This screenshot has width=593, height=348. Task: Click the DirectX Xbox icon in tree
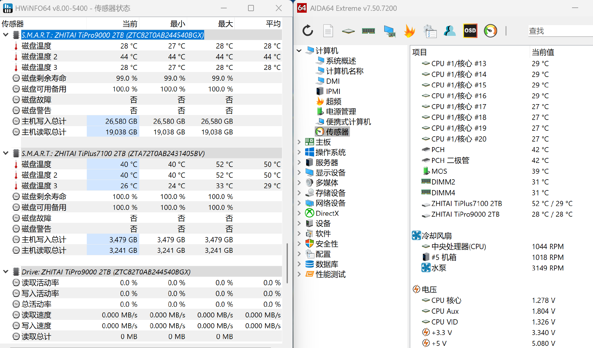309,213
